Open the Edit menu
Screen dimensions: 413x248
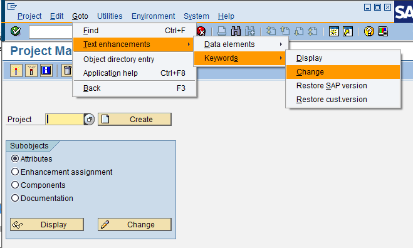(x=57, y=16)
